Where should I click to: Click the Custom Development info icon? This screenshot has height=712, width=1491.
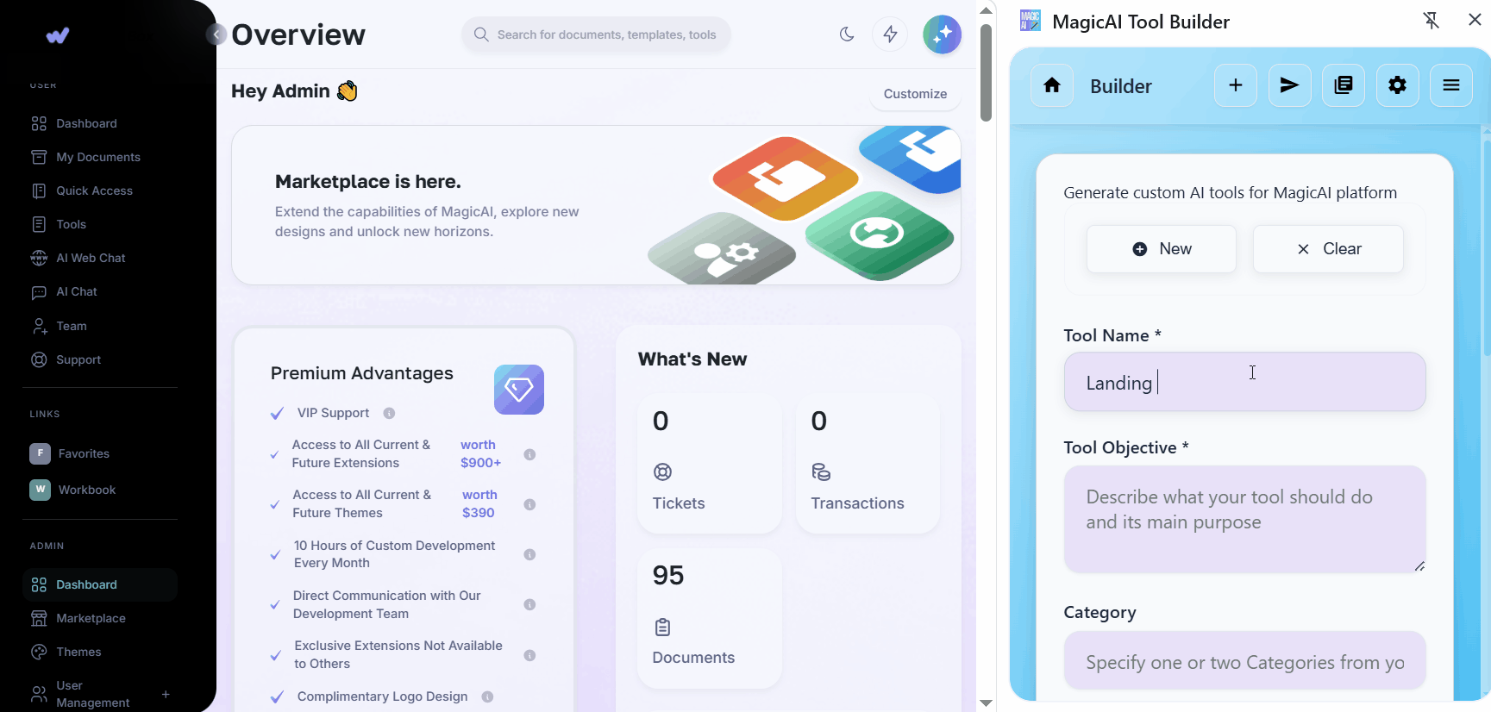[529, 554]
